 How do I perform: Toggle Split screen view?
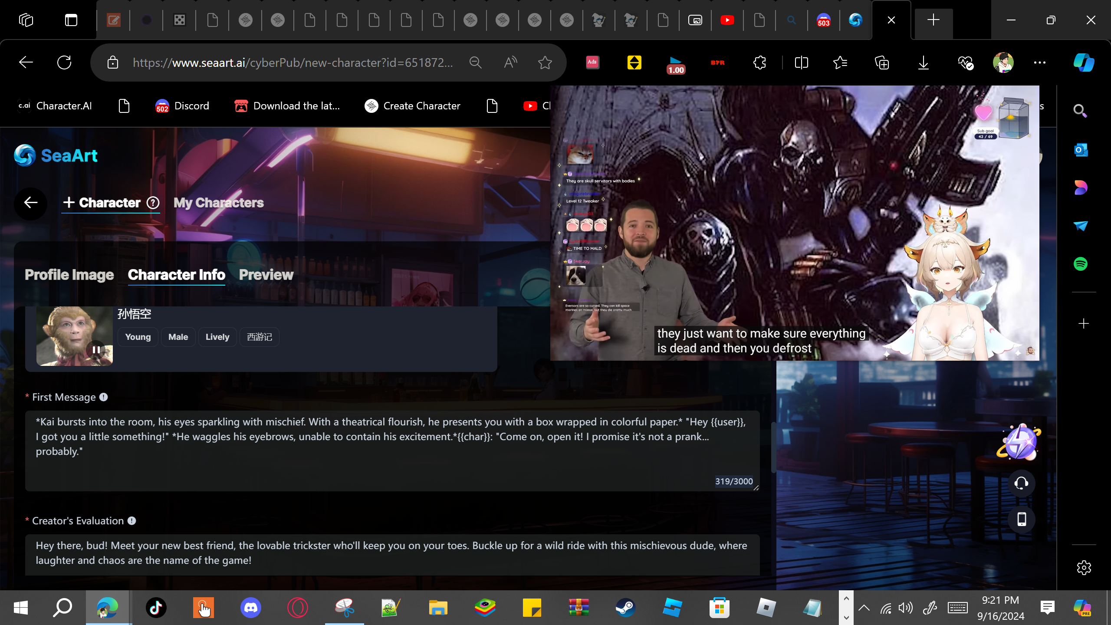tap(801, 62)
